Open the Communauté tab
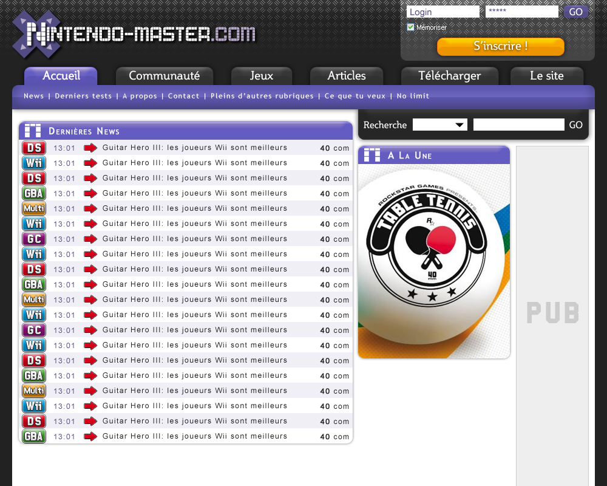The width and height of the screenshot is (607, 486). tap(164, 75)
